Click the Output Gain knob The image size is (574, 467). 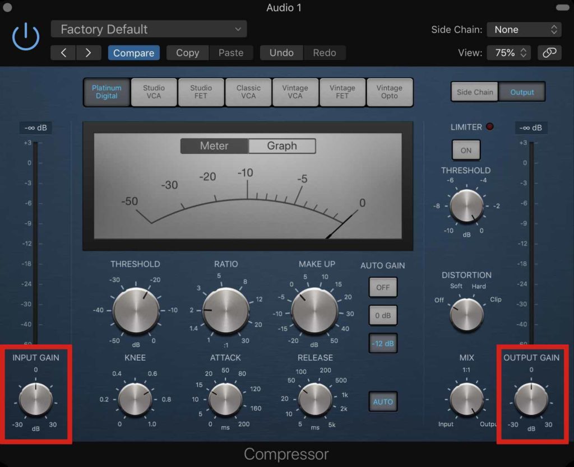pyautogui.click(x=531, y=400)
